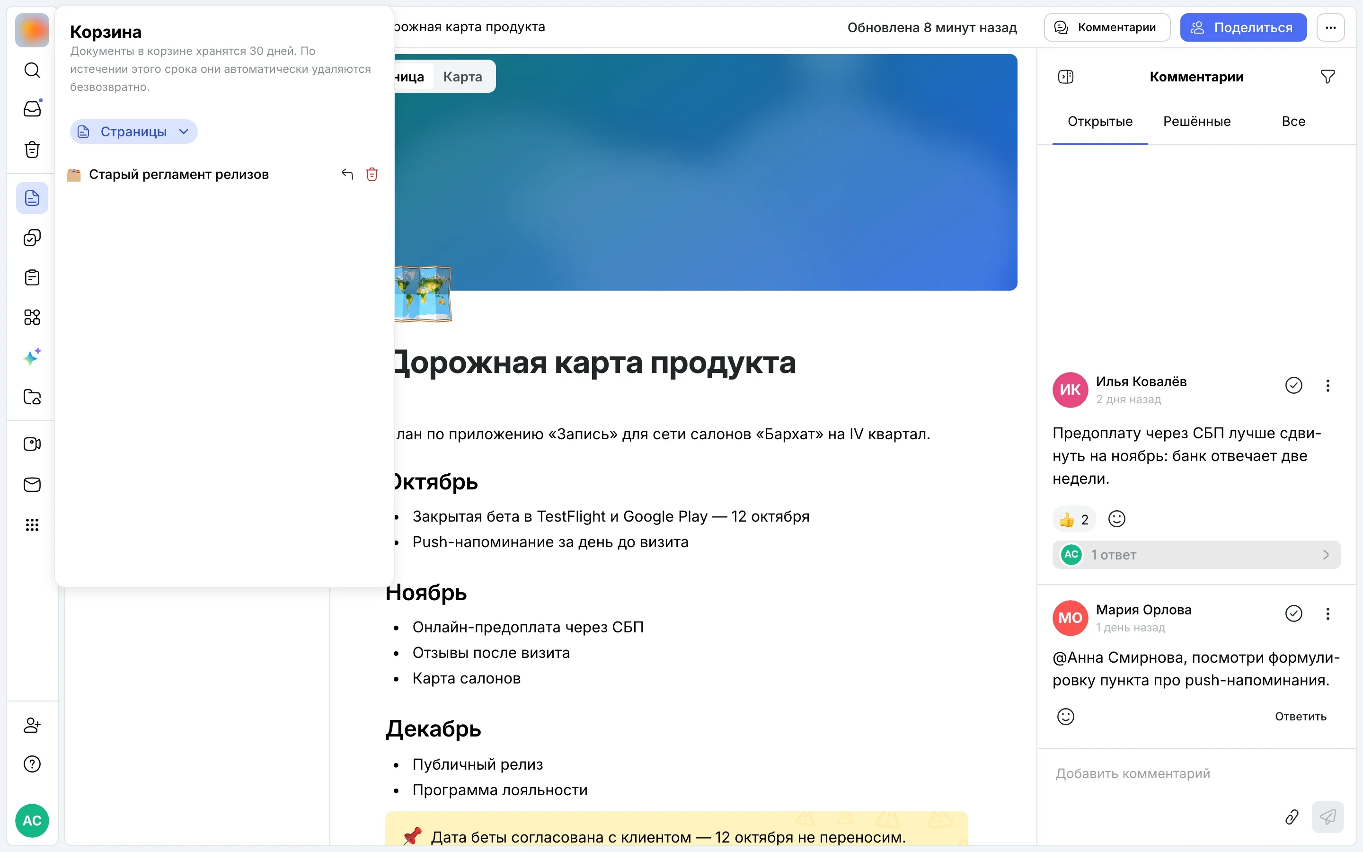Launch the AI sparkle assistant icon
Screen dimensions: 1363x852
pyautogui.click(x=32, y=357)
